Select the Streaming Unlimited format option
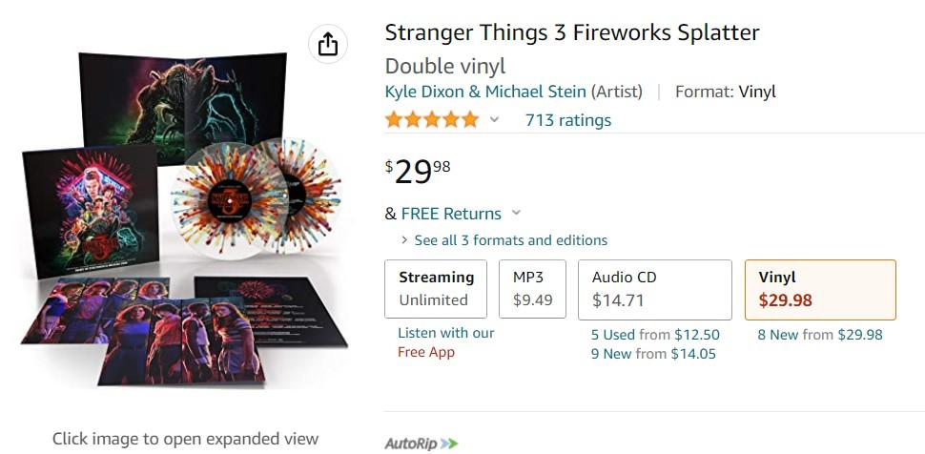This screenshot has height=454, width=925. pyautogui.click(x=436, y=289)
